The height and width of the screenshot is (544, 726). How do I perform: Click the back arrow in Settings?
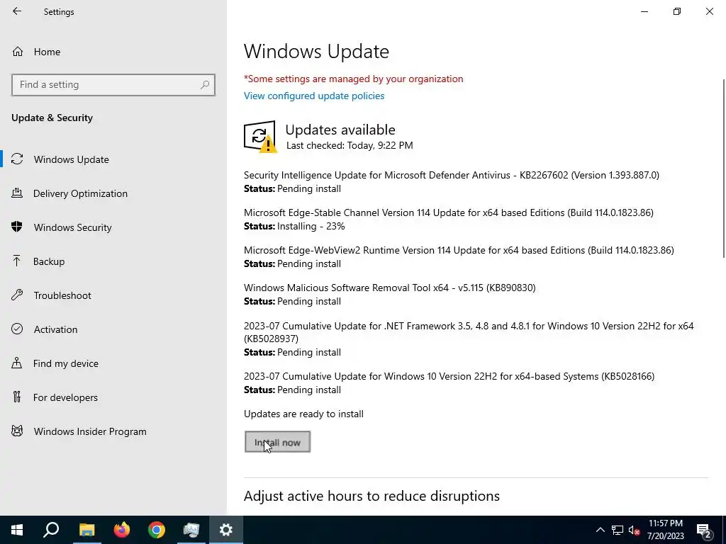click(17, 11)
